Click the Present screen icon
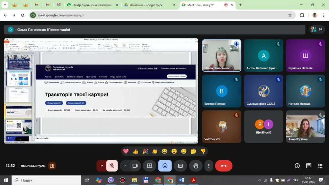The image size is (329, 185). click(149, 166)
